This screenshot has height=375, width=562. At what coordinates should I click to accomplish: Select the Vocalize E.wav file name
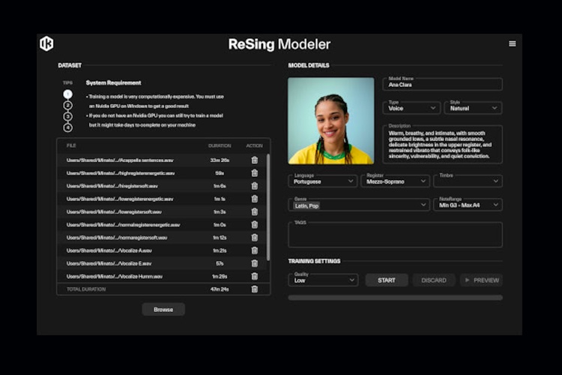pos(109,263)
